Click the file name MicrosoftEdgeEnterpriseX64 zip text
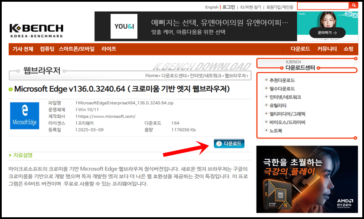The width and height of the screenshot is (364, 219). pyautogui.click(x=126, y=103)
